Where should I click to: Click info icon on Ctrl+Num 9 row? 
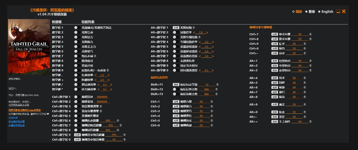[x=125, y=135]
